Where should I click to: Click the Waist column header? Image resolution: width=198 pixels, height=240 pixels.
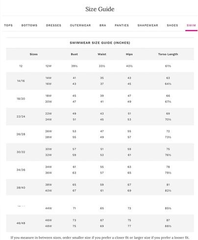pos(102,54)
